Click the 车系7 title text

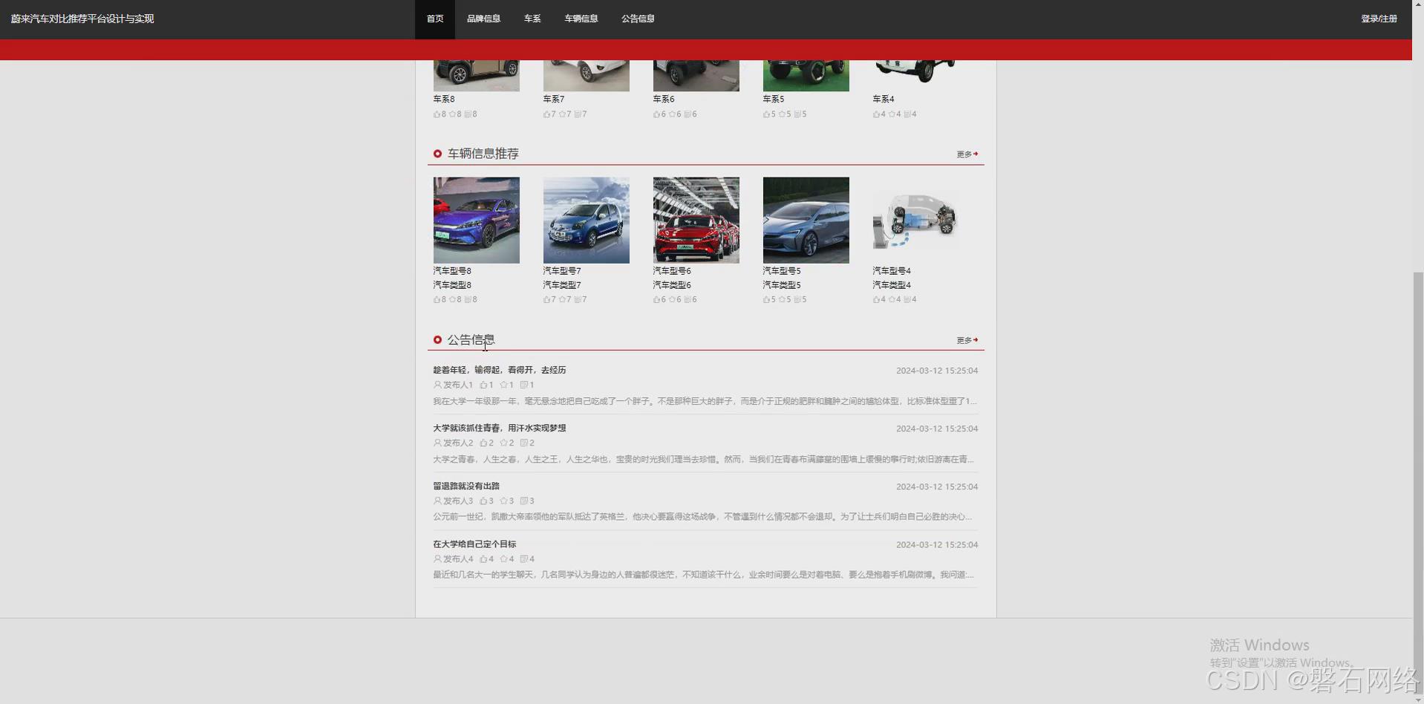554,99
